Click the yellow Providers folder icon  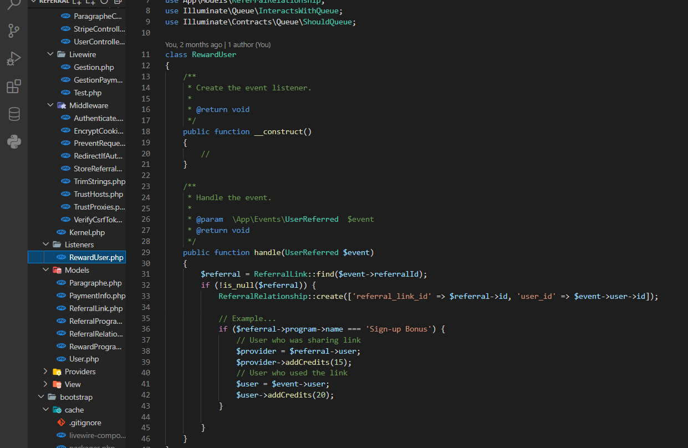(57, 371)
